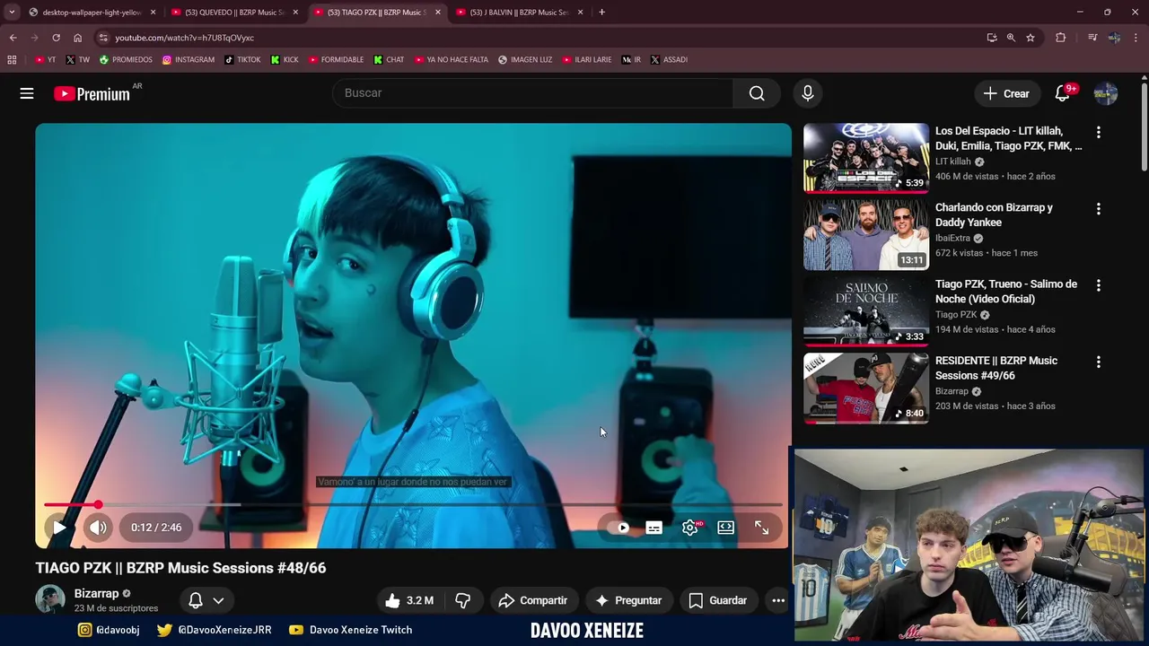Open the PROMIEDOS bookmark
The width and height of the screenshot is (1149, 646).
(126, 59)
